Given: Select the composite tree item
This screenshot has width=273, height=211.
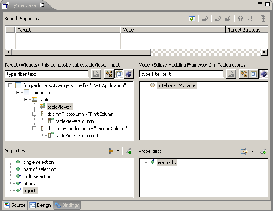Looking at the screenshot, I should (x=41, y=92).
